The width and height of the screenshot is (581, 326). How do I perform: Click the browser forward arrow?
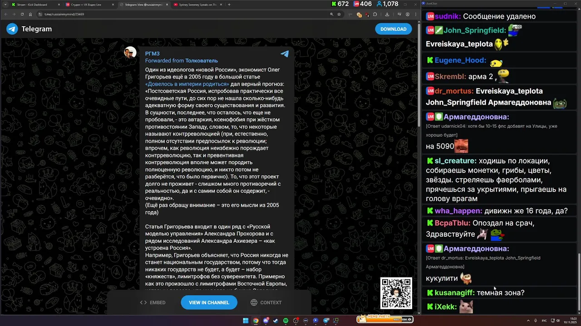[x=14, y=14]
